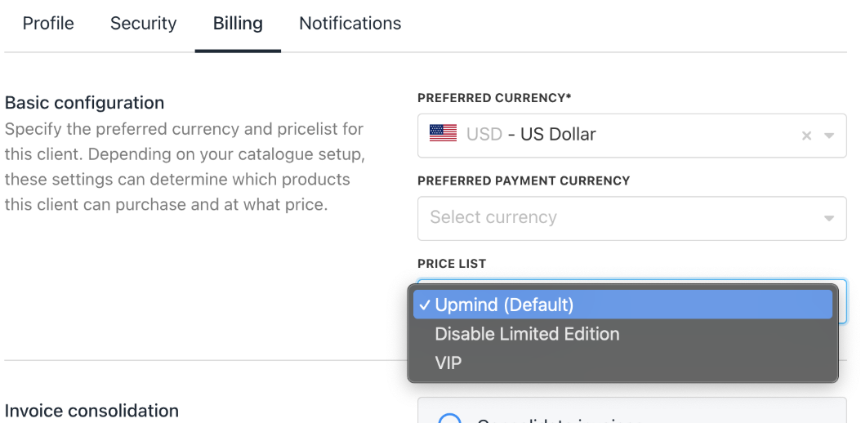The height and width of the screenshot is (423, 861).
Task: Select the partially visible invoice consolidation radio button
Action: 450,420
